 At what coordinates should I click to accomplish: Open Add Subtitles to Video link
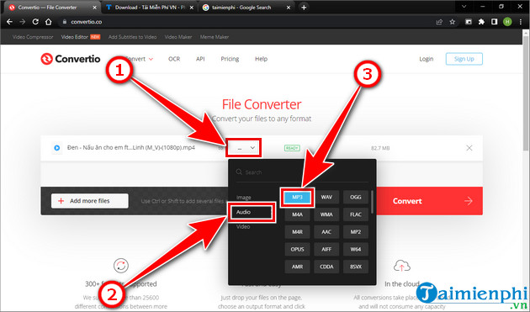[133, 37]
